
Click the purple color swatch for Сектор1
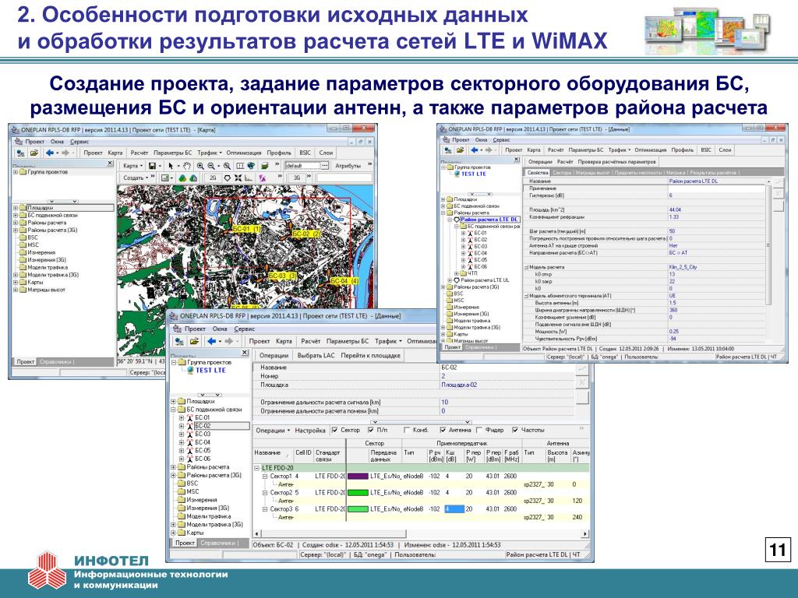tap(357, 477)
